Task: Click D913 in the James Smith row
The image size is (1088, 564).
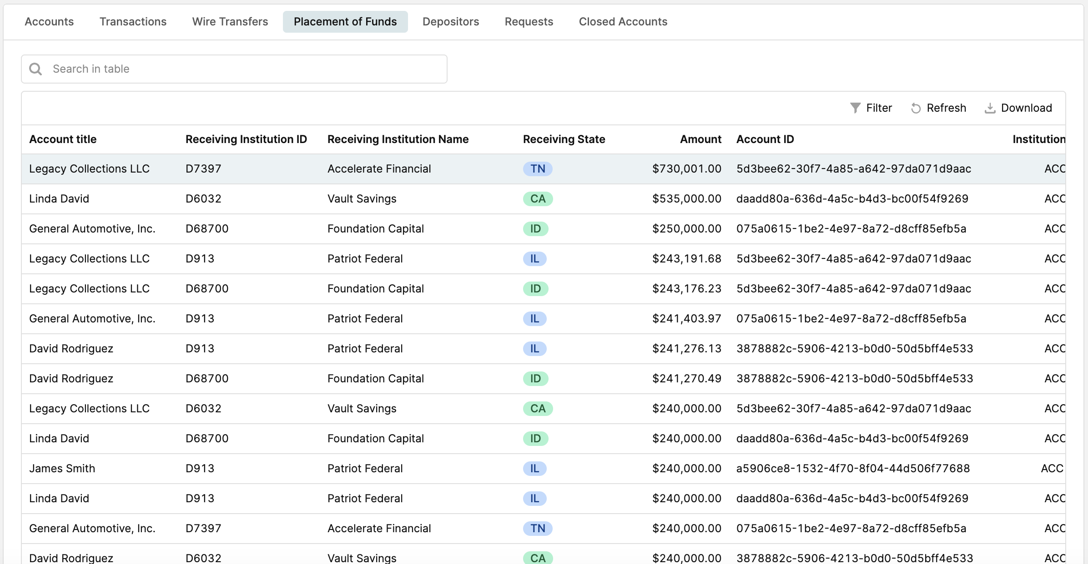Action: [200, 469]
